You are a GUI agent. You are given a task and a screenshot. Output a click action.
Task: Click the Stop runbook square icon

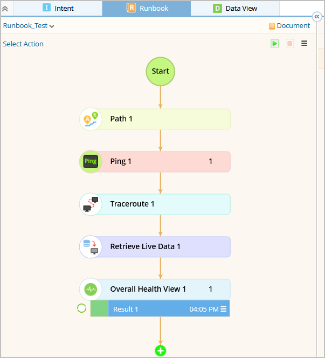(x=290, y=43)
